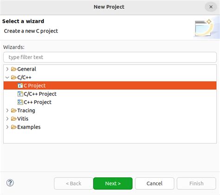The height and width of the screenshot is (195, 220).
Task: Expand the Examples category arrow
Action: click(7, 127)
